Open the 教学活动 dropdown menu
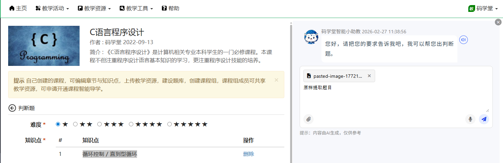Screen dimensions: 503x163 point(52,8)
